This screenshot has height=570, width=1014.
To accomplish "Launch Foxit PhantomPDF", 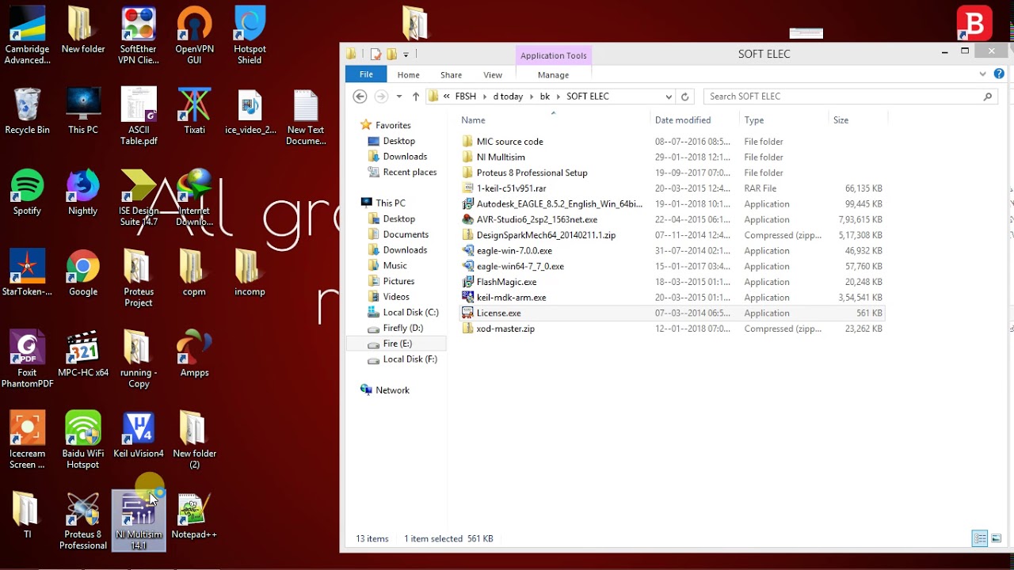I will (x=27, y=359).
